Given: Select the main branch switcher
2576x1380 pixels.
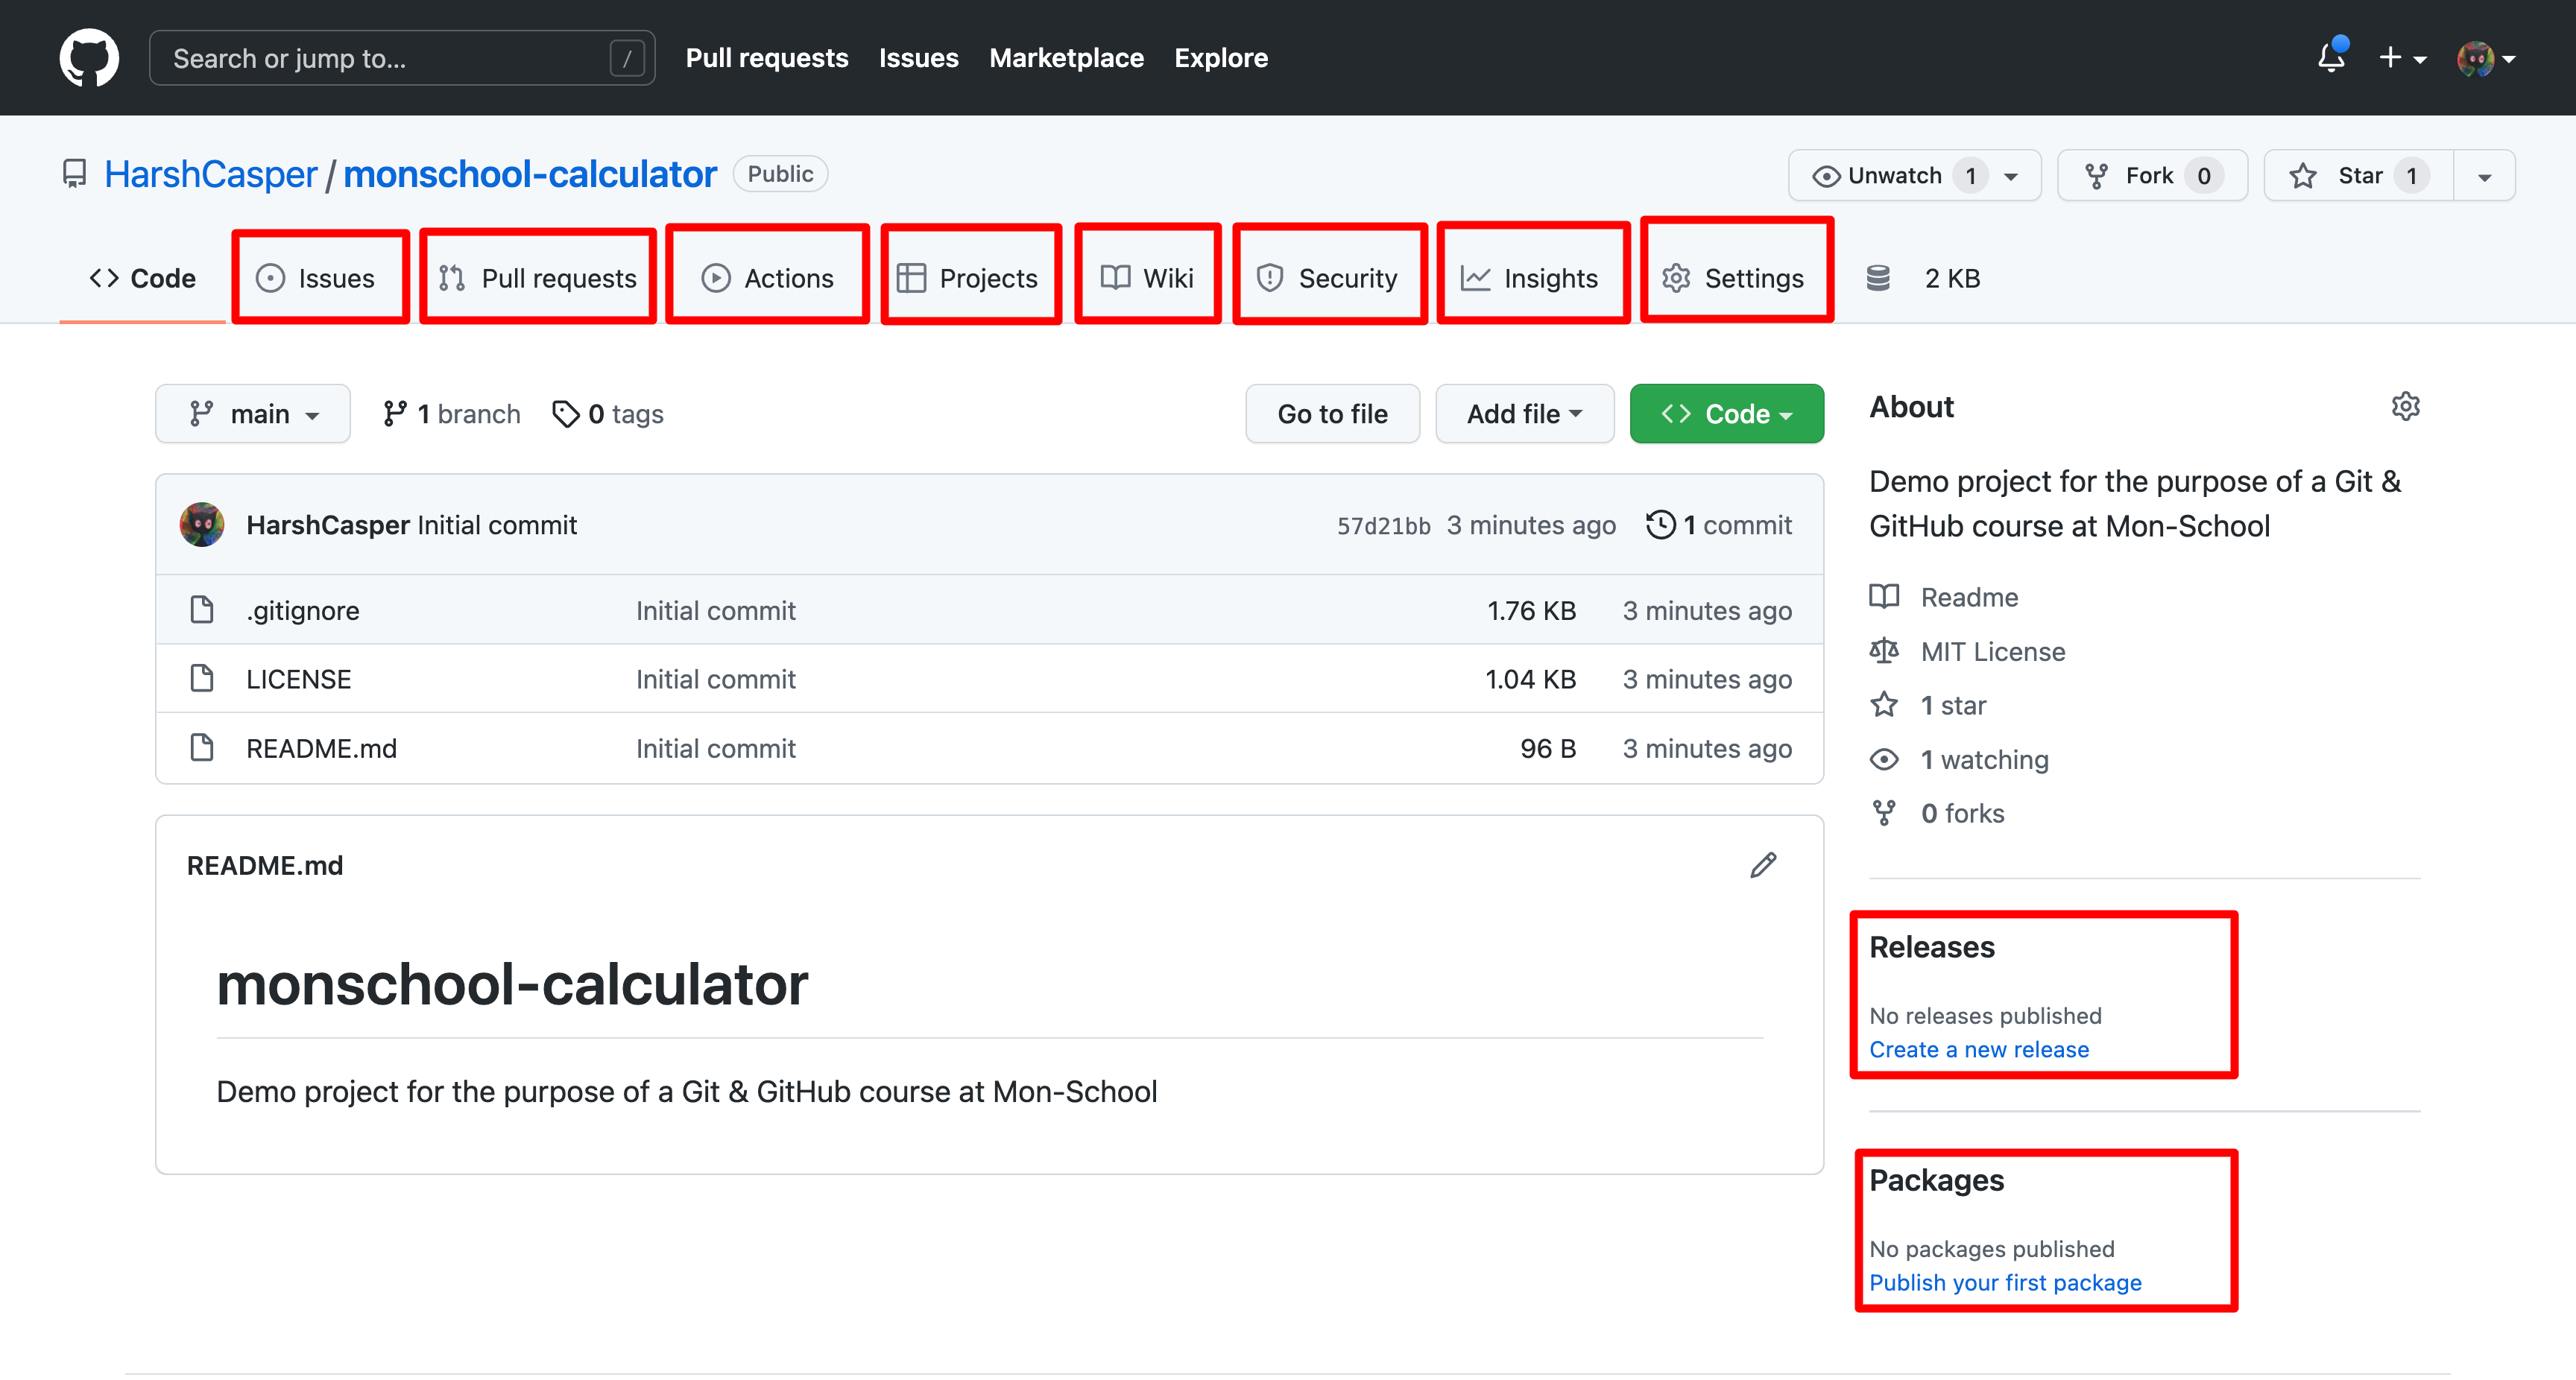Looking at the screenshot, I should (252, 414).
